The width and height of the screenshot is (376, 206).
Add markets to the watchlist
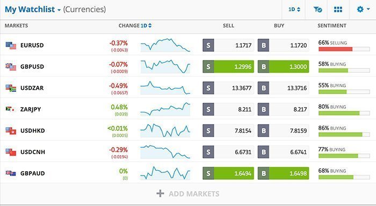click(x=188, y=194)
